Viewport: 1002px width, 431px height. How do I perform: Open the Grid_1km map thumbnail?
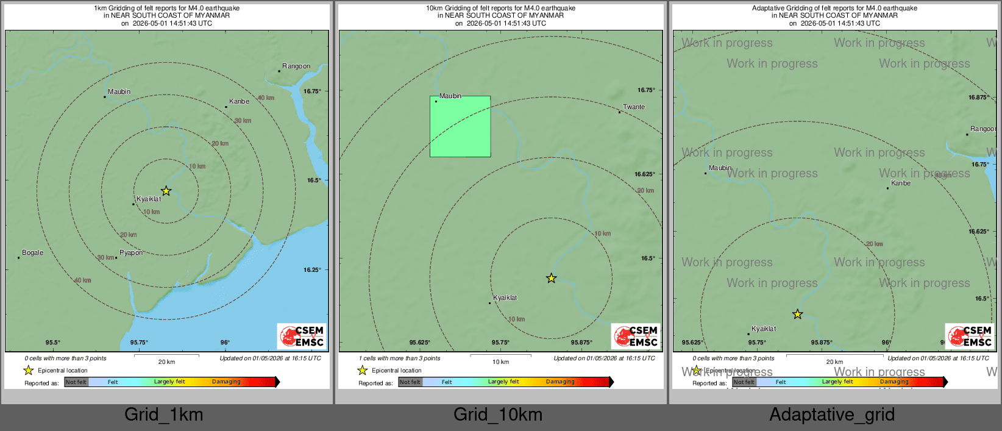(167, 196)
